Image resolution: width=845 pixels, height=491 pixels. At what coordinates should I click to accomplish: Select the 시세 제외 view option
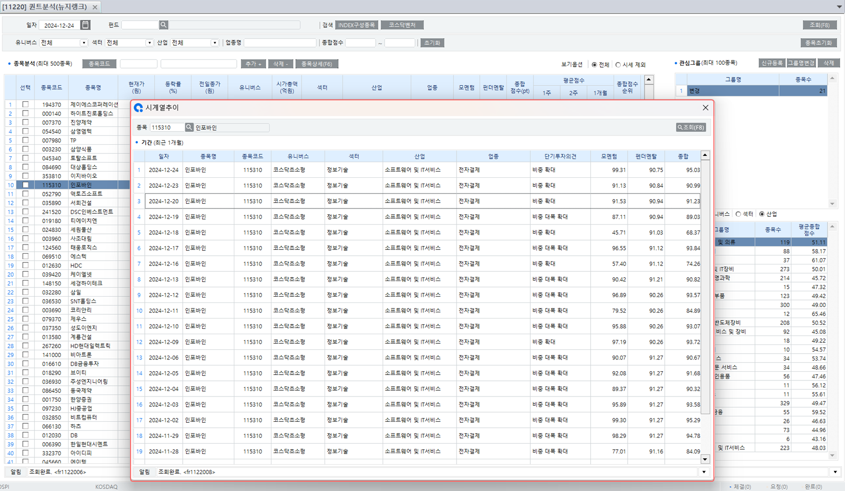coord(618,65)
